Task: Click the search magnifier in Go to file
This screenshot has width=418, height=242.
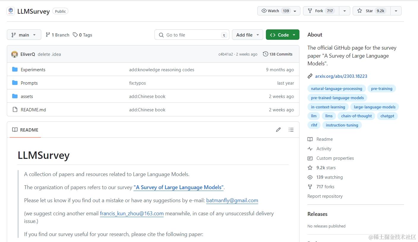Action: pyautogui.click(x=161, y=35)
